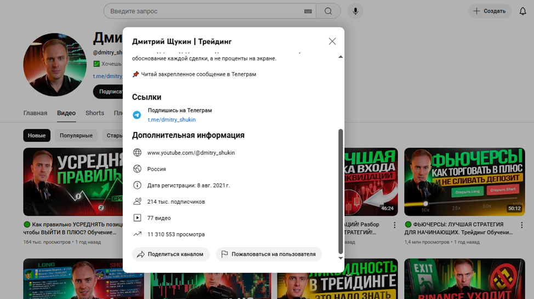Click the dialog title Дмитрий Щукин | Трейдинг

click(182, 42)
